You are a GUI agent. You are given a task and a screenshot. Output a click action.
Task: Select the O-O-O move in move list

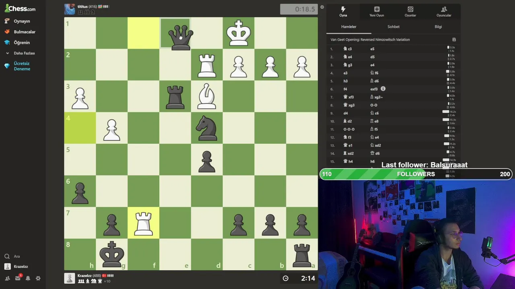point(349,129)
